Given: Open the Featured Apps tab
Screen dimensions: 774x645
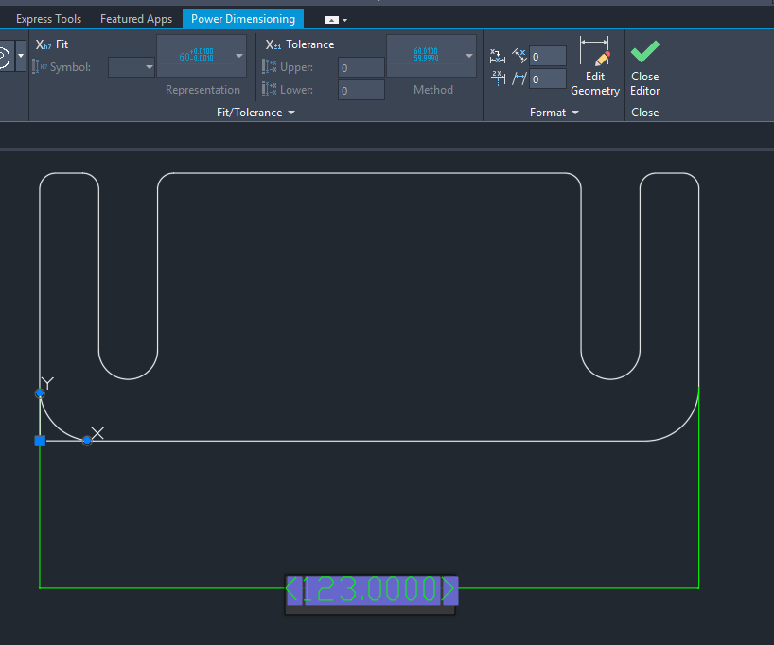Looking at the screenshot, I should point(136,19).
